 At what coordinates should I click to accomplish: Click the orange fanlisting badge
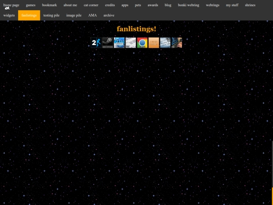tap(154, 43)
